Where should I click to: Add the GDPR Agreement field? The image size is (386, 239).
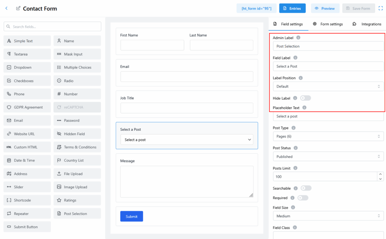pos(27,107)
